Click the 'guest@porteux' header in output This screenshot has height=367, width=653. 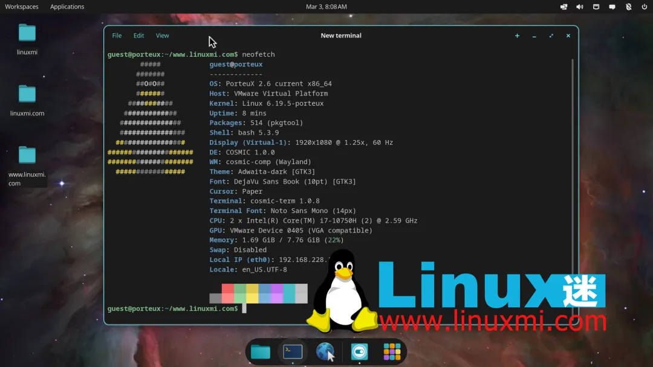236,65
